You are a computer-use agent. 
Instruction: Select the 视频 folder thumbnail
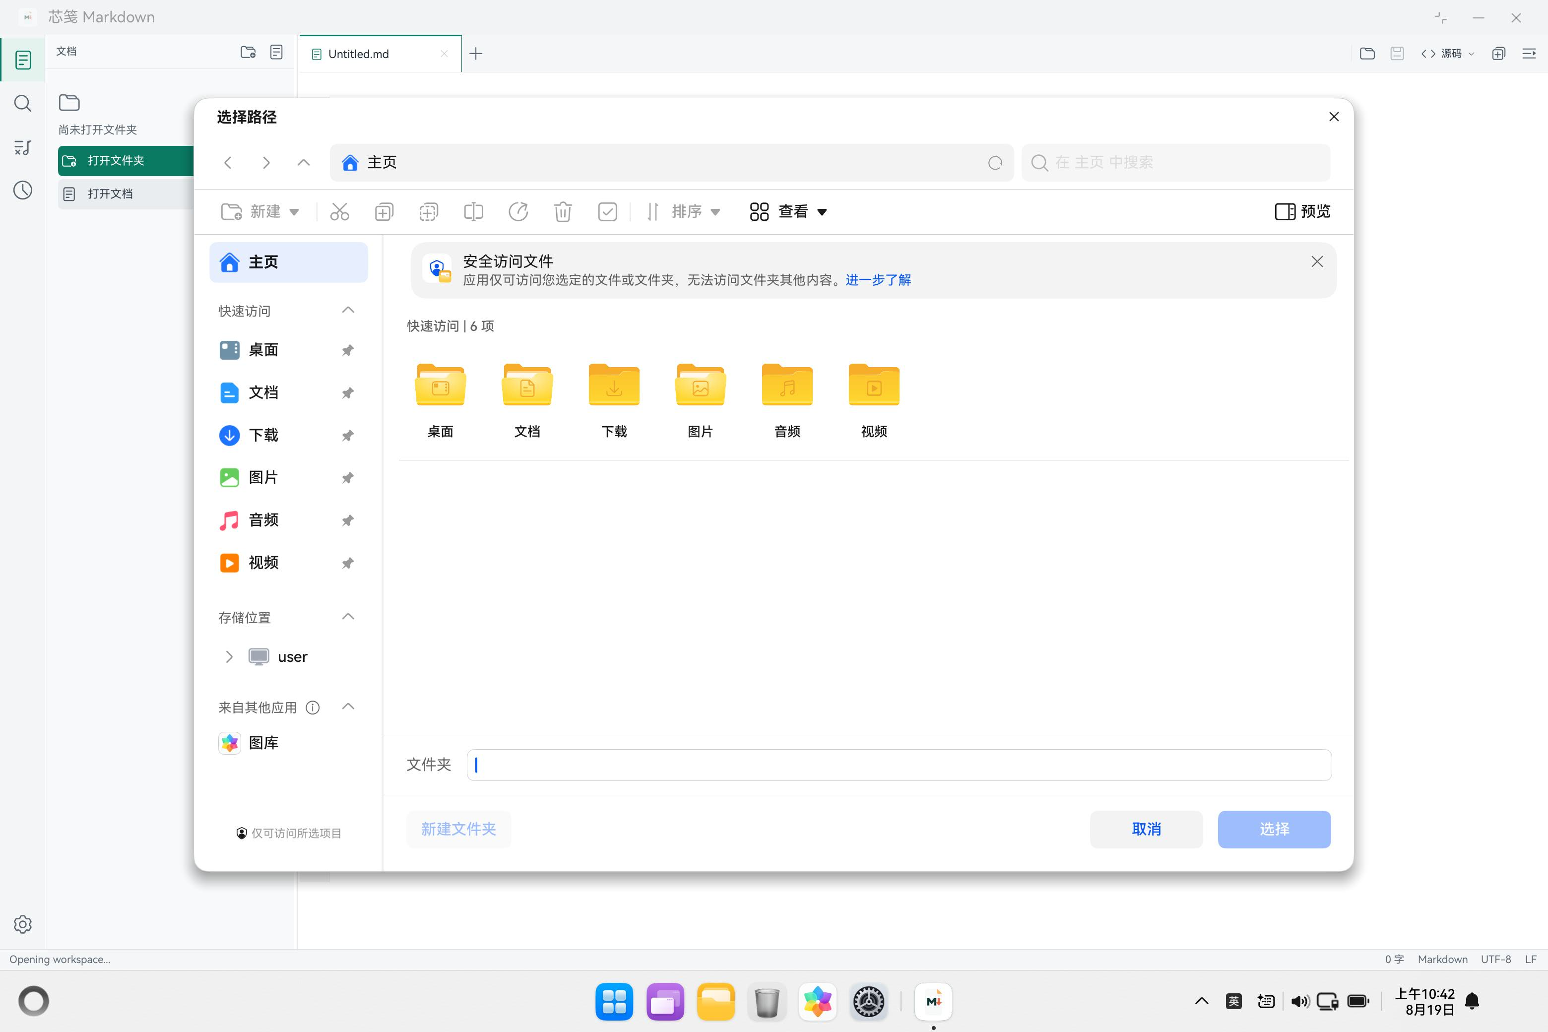click(x=874, y=400)
